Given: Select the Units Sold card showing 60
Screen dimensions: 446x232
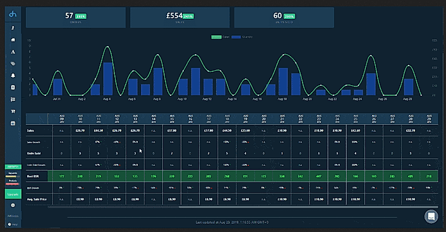Looking at the screenshot, I should pyautogui.click(x=284, y=18).
